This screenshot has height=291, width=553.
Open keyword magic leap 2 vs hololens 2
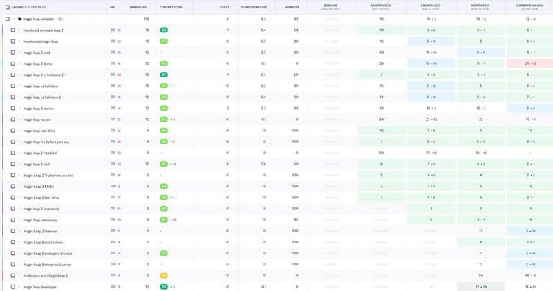pos(43,75)
